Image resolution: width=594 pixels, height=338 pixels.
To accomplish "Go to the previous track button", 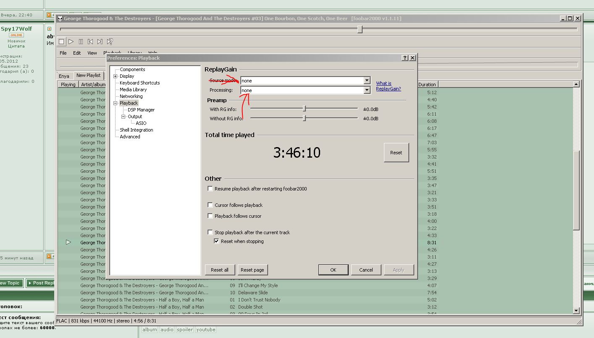I will tap(90, 42).
